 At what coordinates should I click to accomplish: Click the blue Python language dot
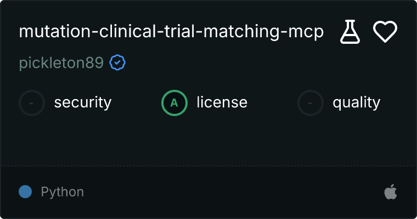[25, 192]
